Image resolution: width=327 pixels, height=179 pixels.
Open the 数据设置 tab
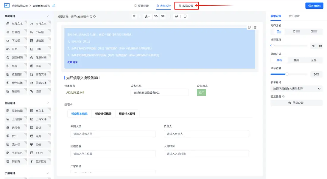point(186,6)
